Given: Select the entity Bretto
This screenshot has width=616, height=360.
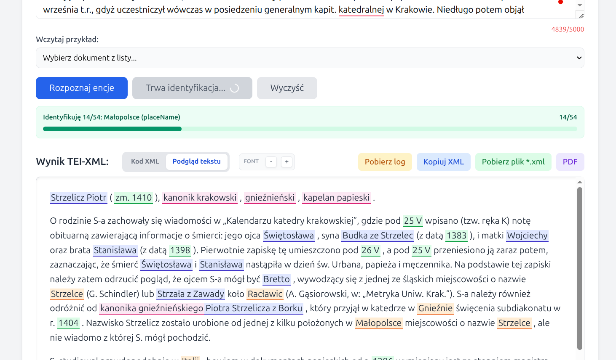Looking at the screenshot, I should coord(277,279).
